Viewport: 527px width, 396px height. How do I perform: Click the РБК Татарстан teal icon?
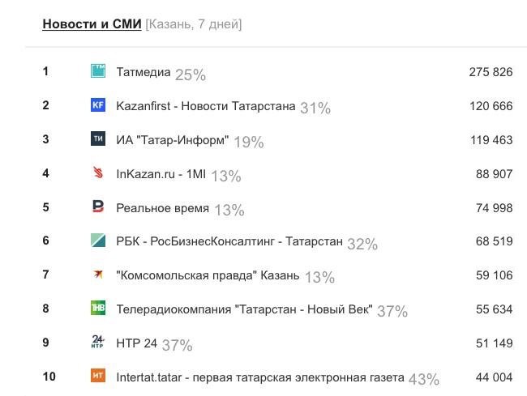(x=98, y=241)
